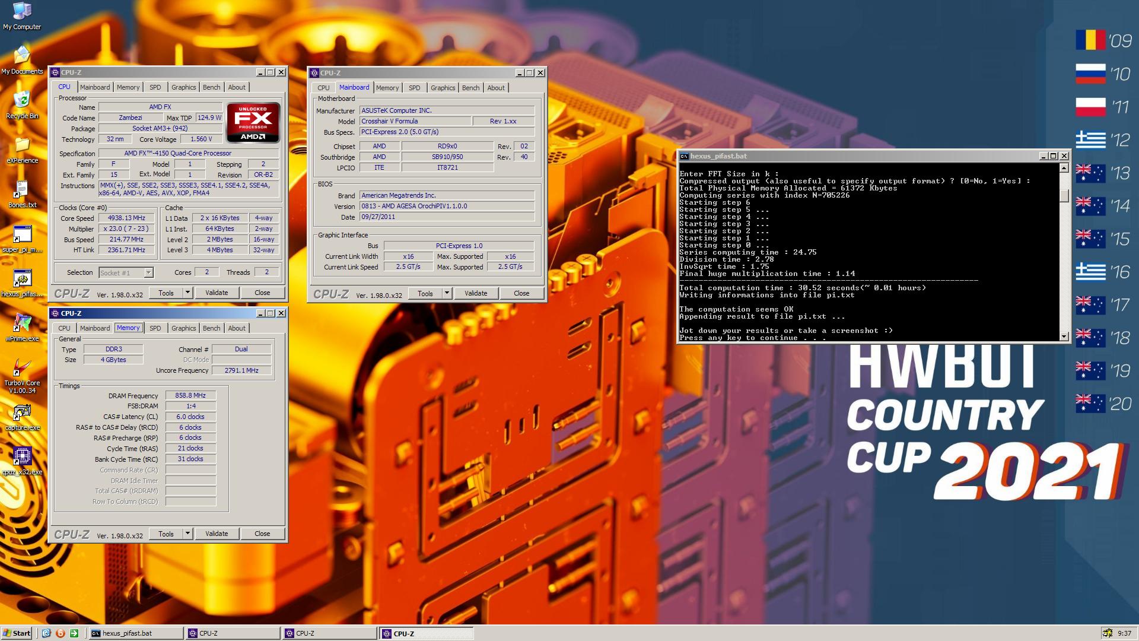Viewport: 1139px width, 641px height.
Task: Open the Socket #1 selection dropdown
Action: tap(149, 272)
